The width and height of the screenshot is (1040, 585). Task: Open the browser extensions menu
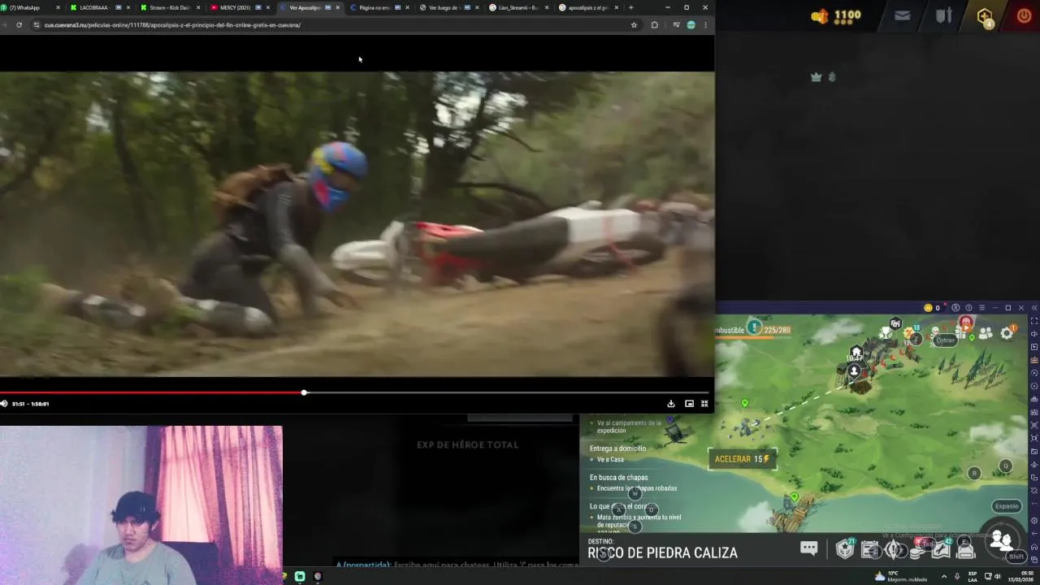(x=654, y=25)
